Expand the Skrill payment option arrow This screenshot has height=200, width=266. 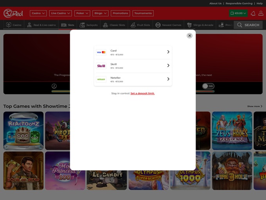pyautogui.click(x=168, y=65)
